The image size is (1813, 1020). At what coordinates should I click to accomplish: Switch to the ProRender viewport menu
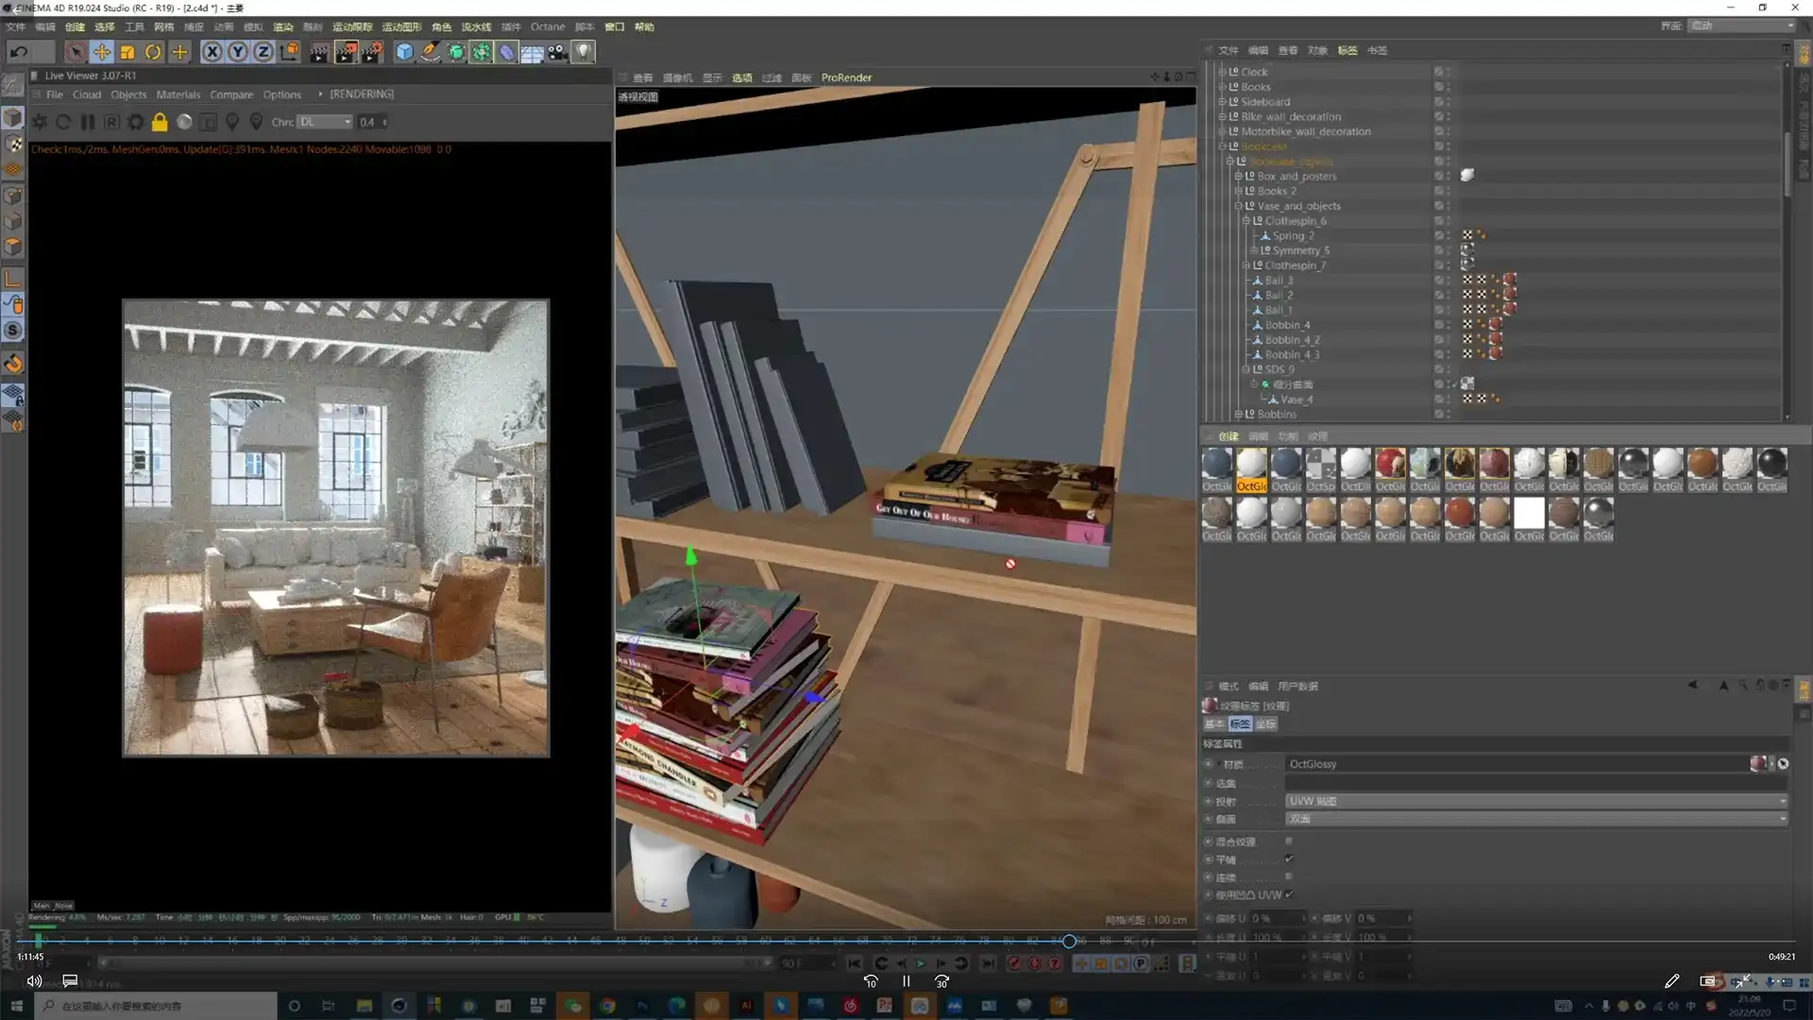point(846,77)
